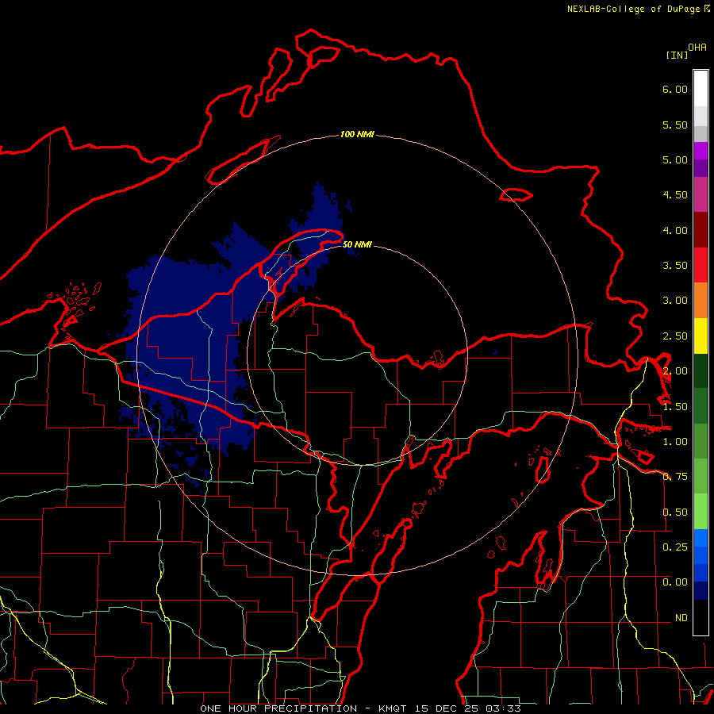714x714 pixels.
Task: Click the 100 NMI range ring label
Action: (x=358, y=134)
